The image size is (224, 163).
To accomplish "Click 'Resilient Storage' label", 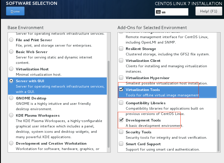I will pos(141,49).
